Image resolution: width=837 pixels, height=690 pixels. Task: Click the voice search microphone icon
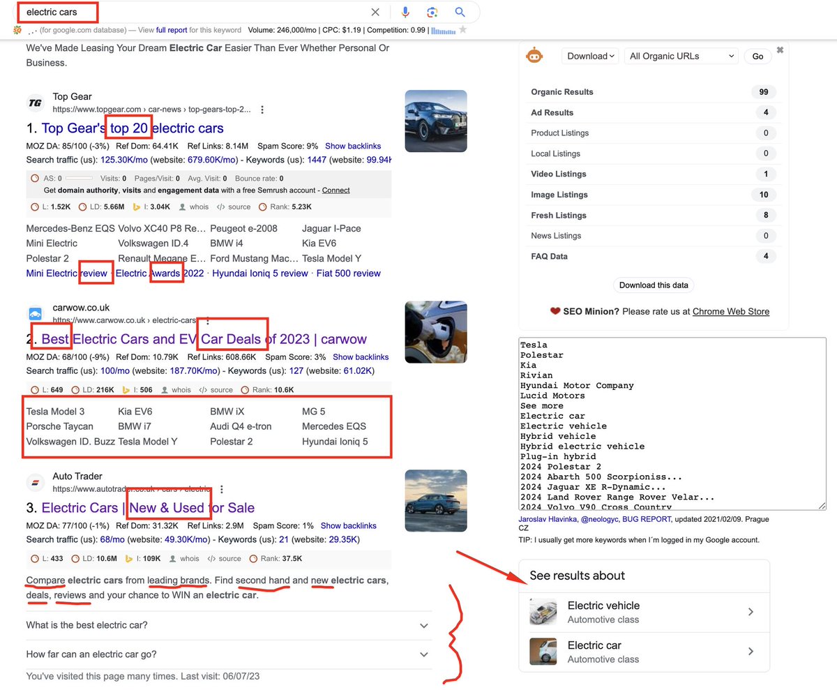click(x=407, y=11)
